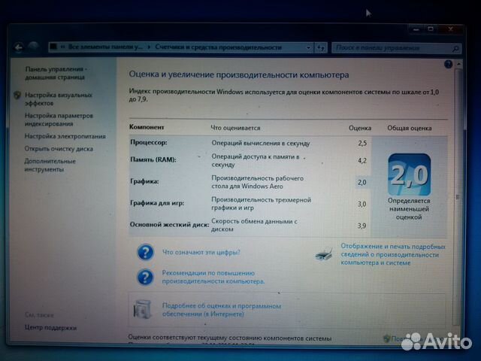The width and height of the screenshot is (481, 361).
Task: Click the control panel icon in address bar
Action: 53,47
